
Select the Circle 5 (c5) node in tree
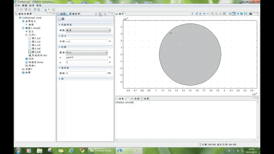pos(35,52)
